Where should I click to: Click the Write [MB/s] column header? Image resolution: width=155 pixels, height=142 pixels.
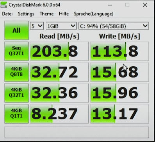[x=119, y=36]
